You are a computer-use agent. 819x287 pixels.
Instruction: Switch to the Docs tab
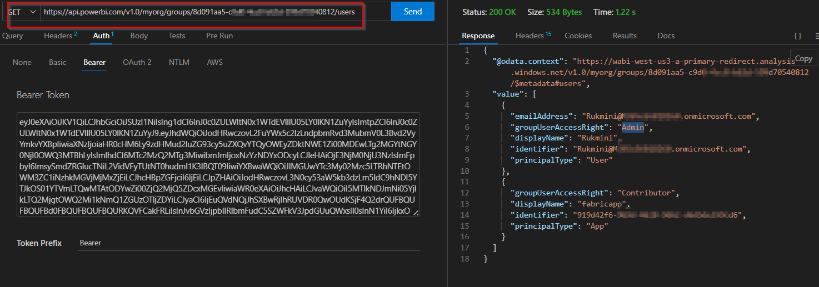pyautogui.click(x=666, y=36)
